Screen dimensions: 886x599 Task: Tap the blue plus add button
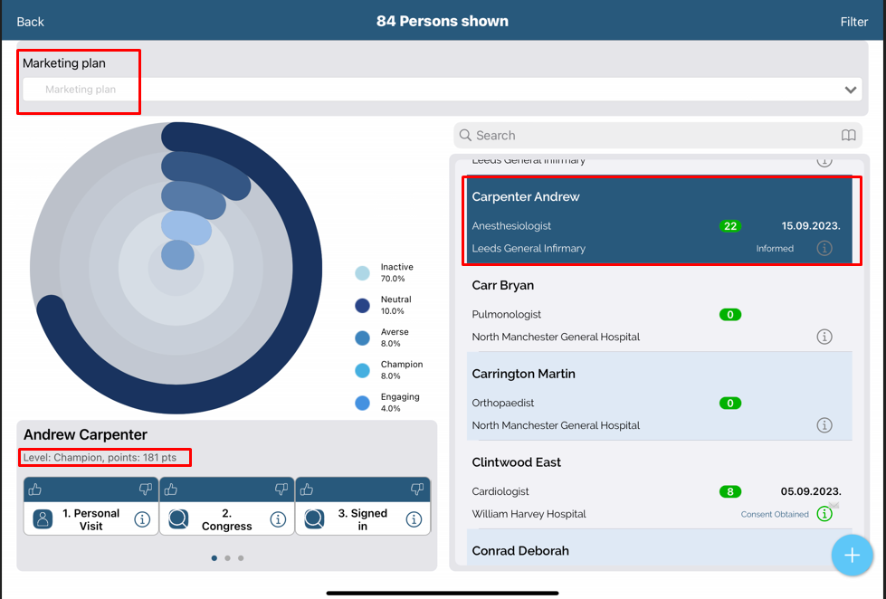click(x=852, y=555)
